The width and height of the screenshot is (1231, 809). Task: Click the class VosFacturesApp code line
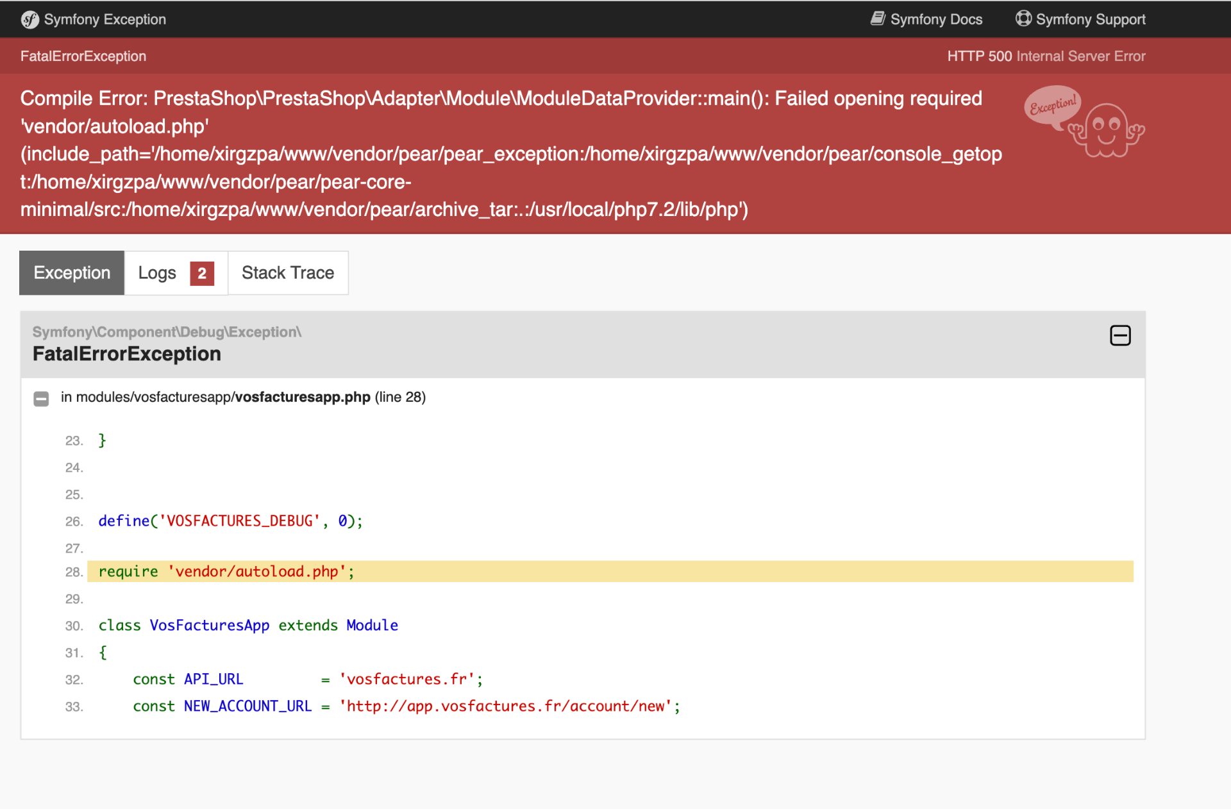tap(248, 625)
